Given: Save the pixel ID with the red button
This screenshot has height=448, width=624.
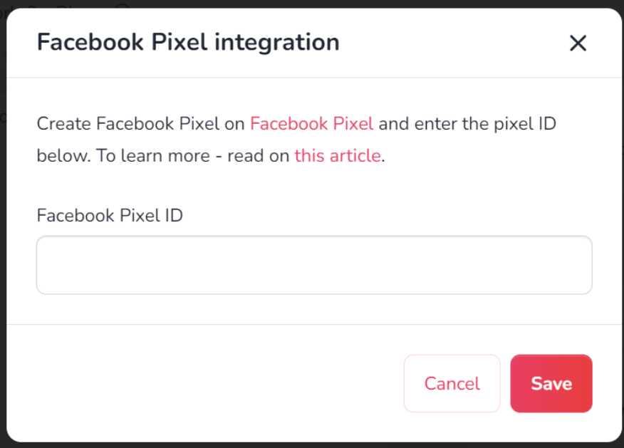Looking at the screenshot, I should tap(551, 384).
